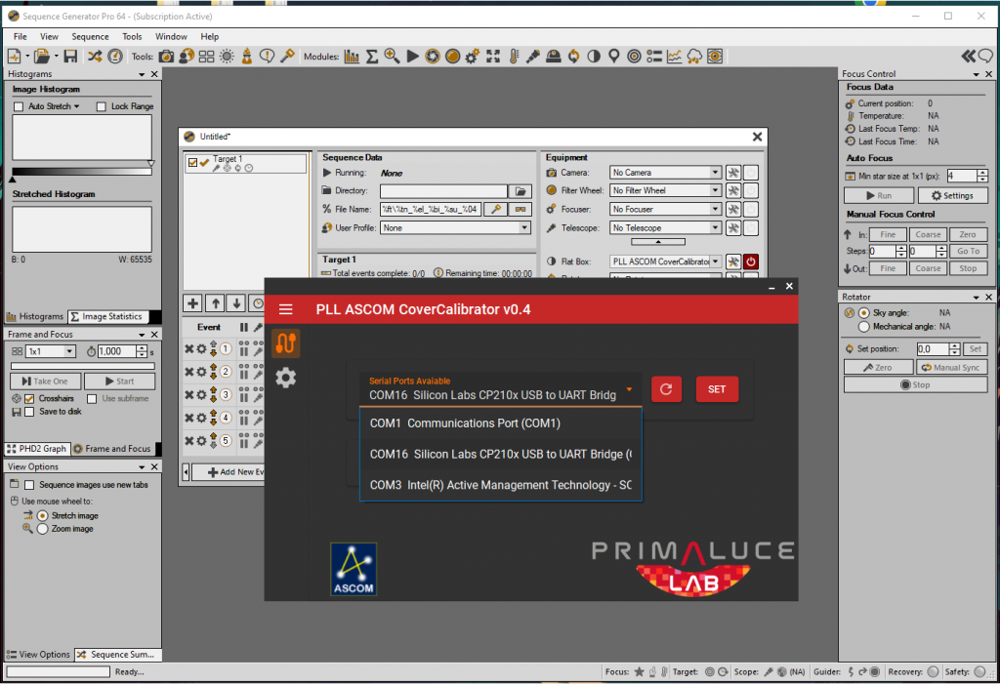Open the flashlight flat box module icon
Image resolution: width=1000 pixels, height=684 pixels.
(x=534, y=56)
